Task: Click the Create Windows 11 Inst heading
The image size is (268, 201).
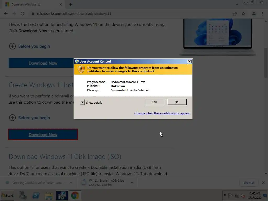Action: click(x=41, y=85)
